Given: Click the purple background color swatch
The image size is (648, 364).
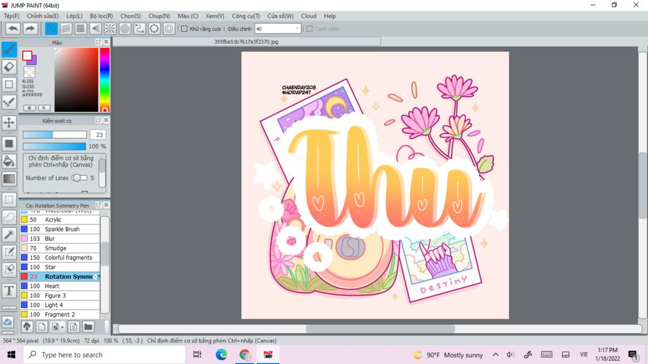Looking at the screenshot, I should pyautogui.click(x=34, y=61).
